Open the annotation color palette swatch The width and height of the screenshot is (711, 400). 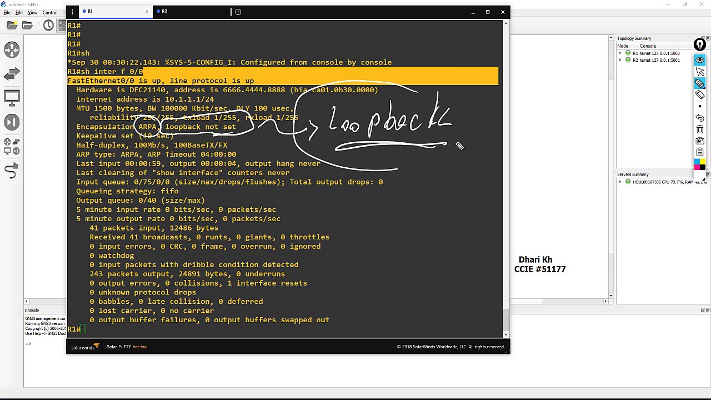coord(700,164)
